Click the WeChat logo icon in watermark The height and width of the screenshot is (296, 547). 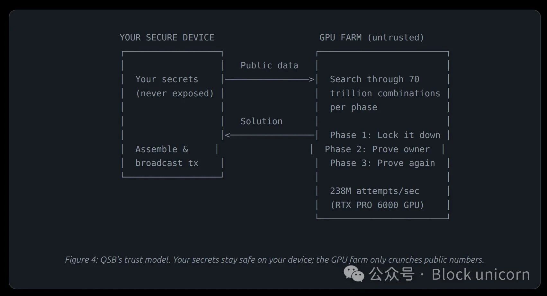(354, 274)
